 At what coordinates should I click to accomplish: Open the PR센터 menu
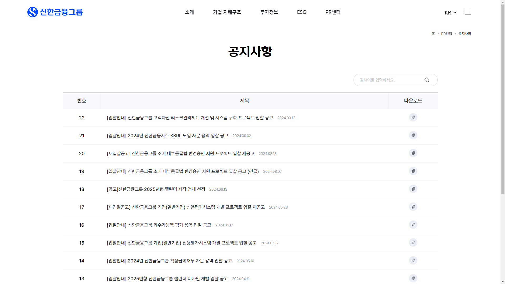pyautogui.click(x=333, y=12)
